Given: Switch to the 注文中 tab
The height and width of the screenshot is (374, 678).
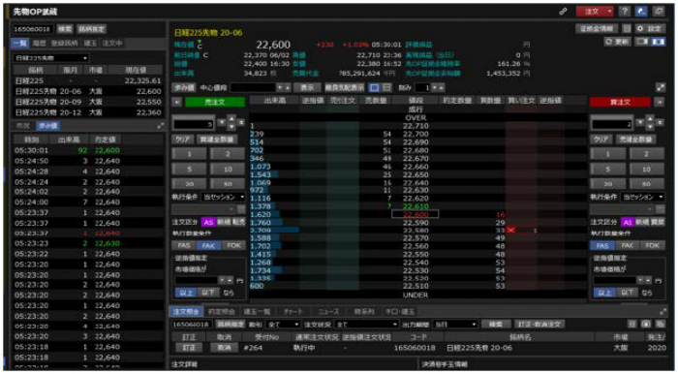Looking at the screenshot, I should [x=112, y=44].
